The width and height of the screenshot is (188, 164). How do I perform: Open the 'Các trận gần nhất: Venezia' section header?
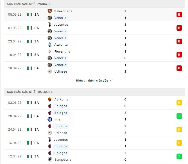point(95,4)
